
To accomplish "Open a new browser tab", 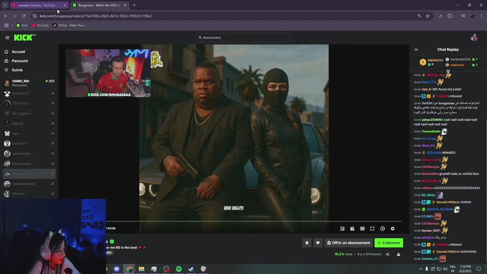I will [x=134, y=5].
